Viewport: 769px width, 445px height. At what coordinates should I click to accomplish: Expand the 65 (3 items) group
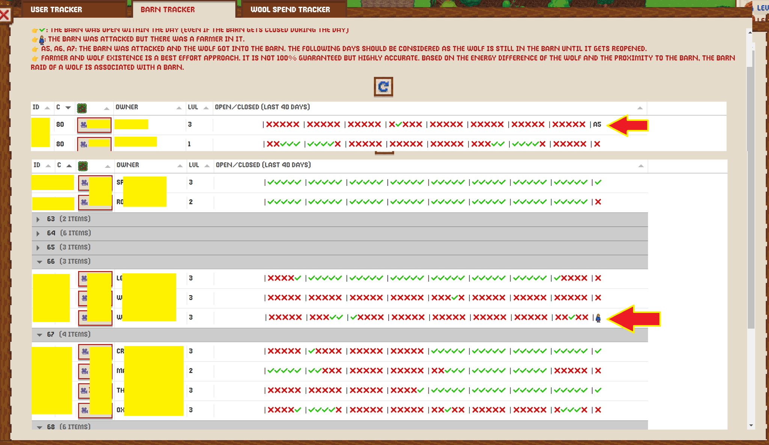[x=38, y=248]
